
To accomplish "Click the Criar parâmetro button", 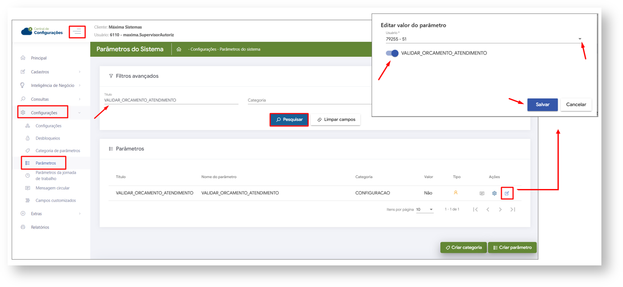I will click(x=512, y=247).
